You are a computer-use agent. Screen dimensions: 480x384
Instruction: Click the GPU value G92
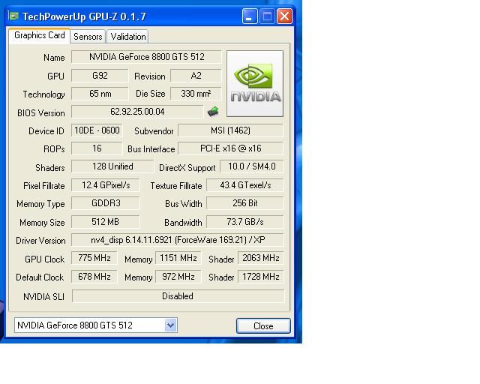click(x=100, y=76)
